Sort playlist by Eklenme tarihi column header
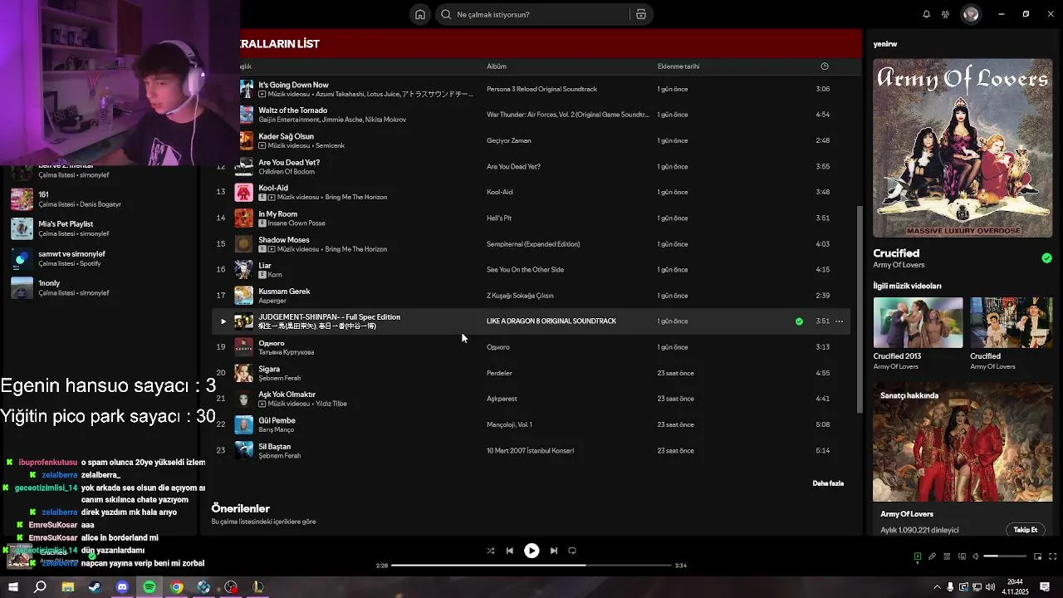1063x598 pixels. coord(678,66)
